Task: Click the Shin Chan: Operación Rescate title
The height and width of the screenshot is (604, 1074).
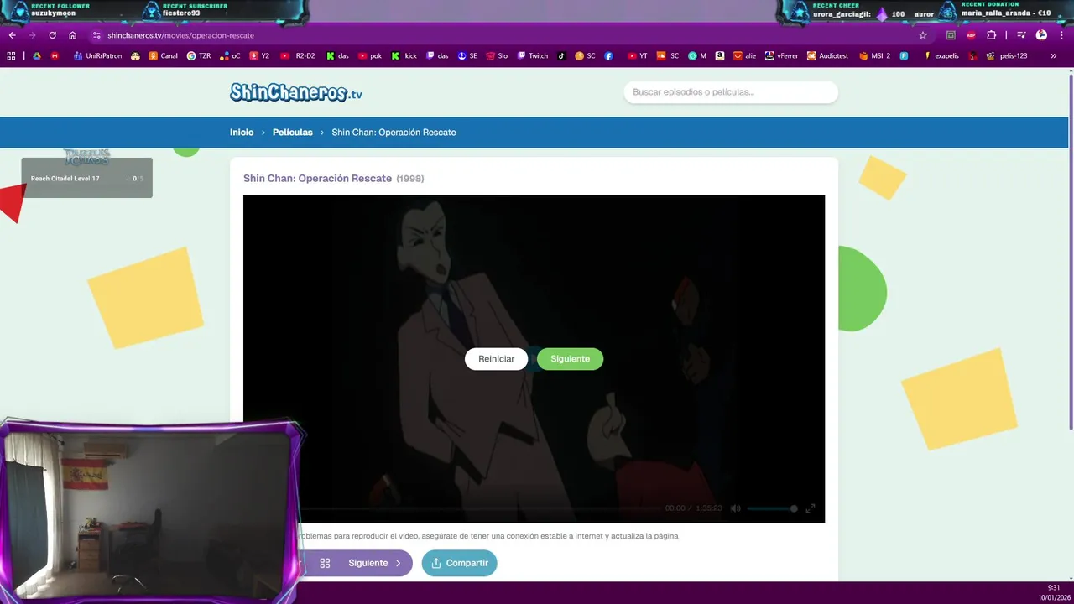Action: click(317, 179)
